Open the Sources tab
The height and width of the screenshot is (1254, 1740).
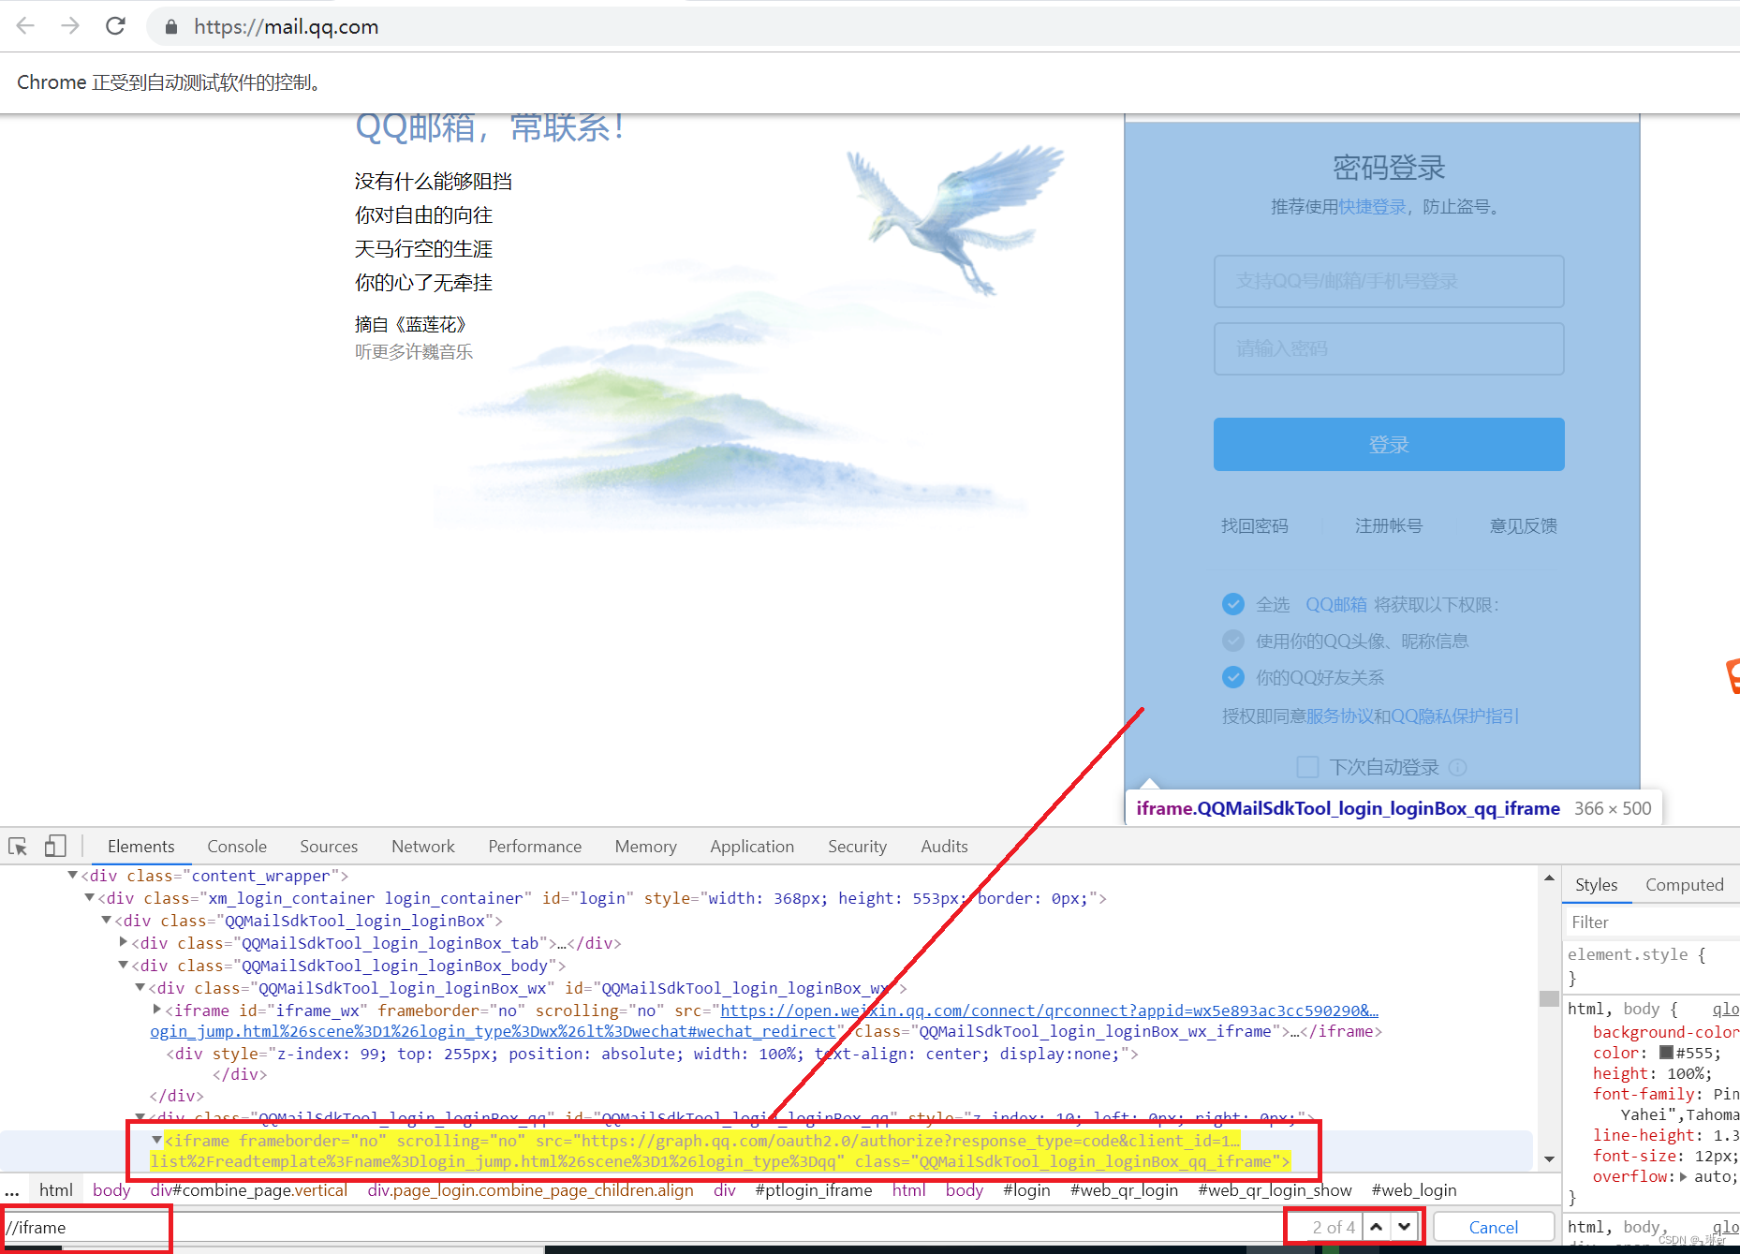pos(329,847)
